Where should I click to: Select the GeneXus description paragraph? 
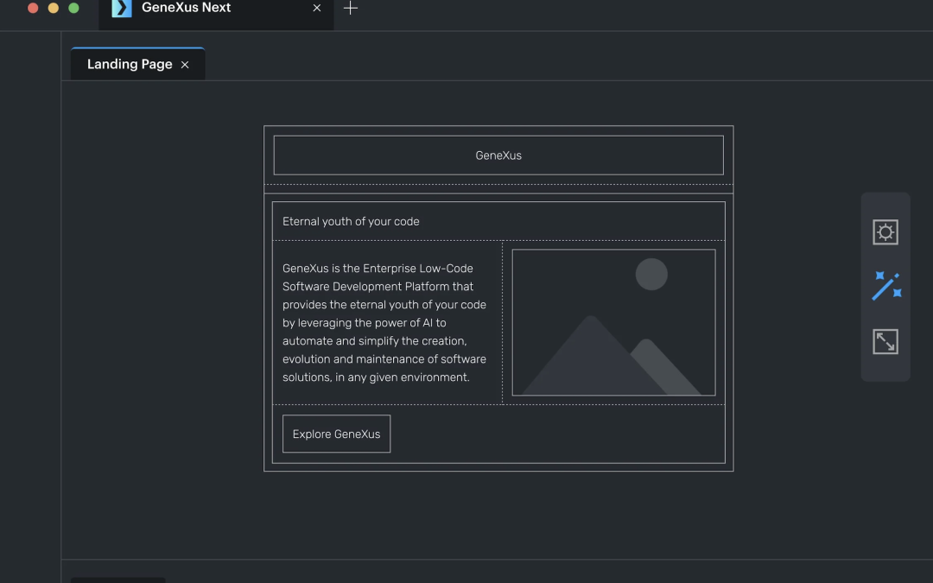(x=384, y=322)
